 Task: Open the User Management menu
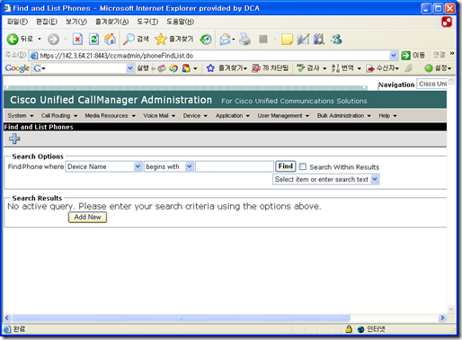pos(283,116)
